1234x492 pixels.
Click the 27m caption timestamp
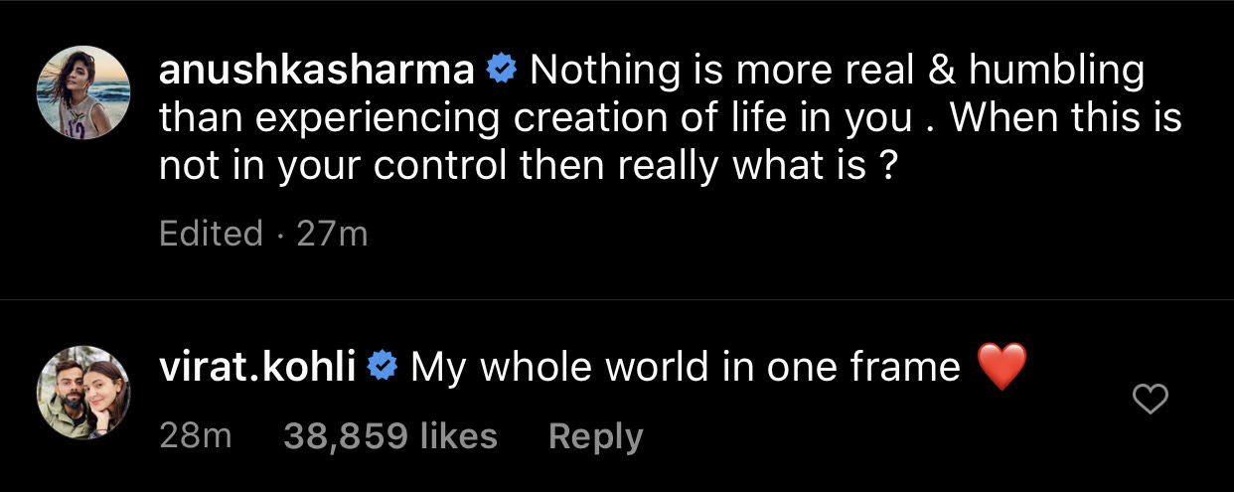[332, 234]
